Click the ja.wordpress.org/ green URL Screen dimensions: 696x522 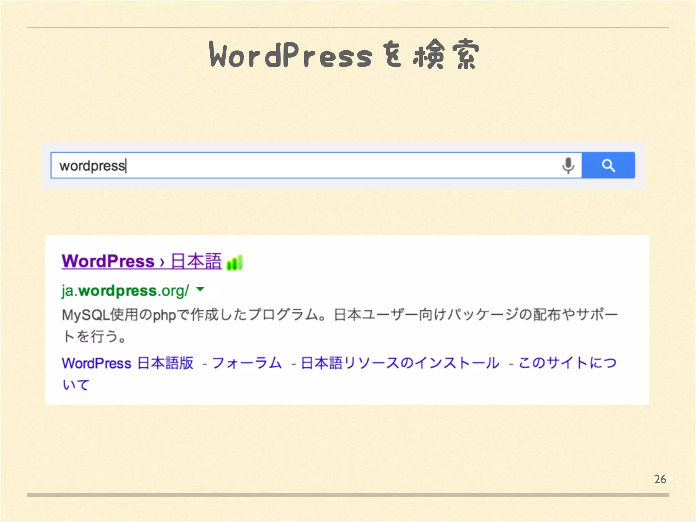click(125, 291)
